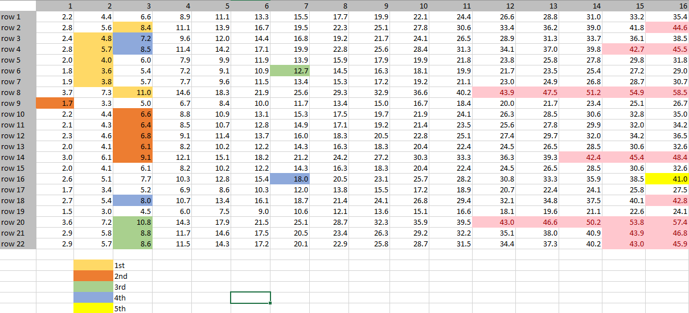This screenshot has height=313, width=689.
Task: Select blue cell 8.5 in row 4
Action: coord(133,49)
